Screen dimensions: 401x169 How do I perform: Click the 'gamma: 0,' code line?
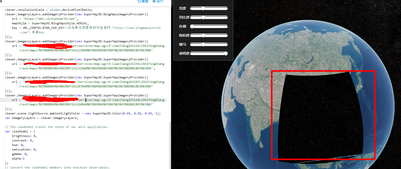20,154
